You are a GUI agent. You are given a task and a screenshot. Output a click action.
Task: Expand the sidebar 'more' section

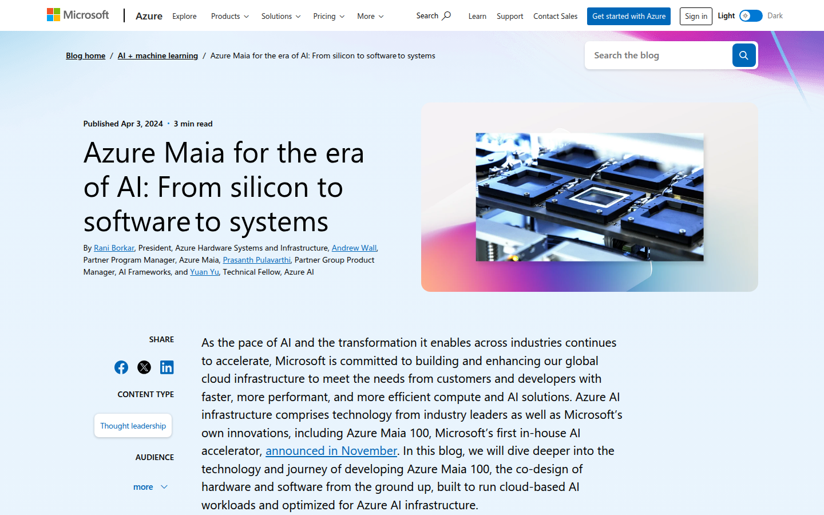click(150, 487)
